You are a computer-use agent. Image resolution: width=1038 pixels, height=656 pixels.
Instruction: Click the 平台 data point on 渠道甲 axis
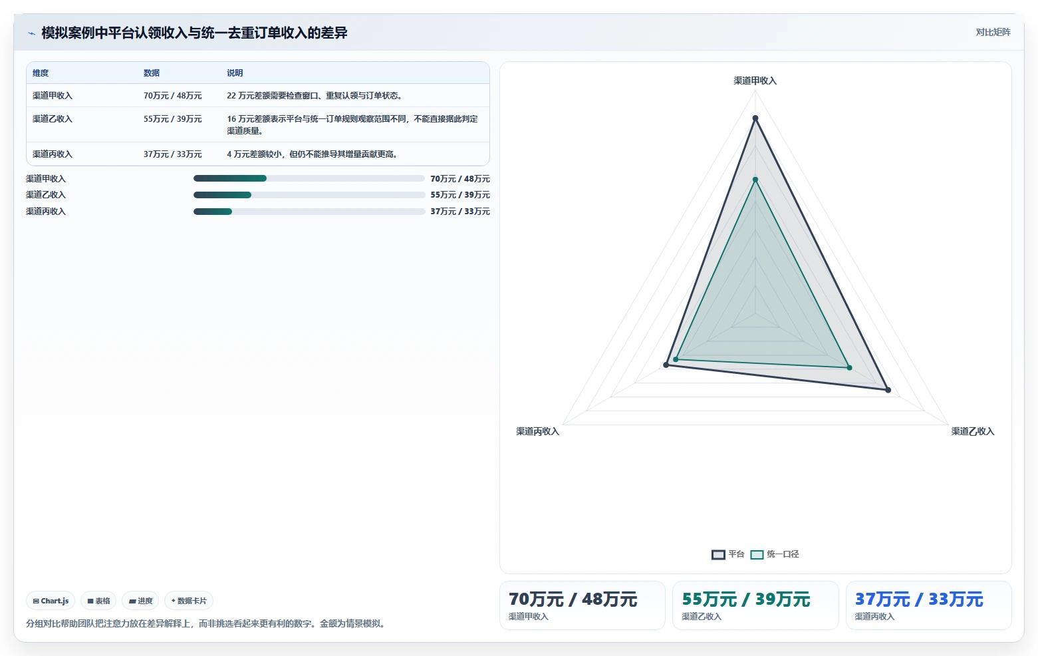755,118
